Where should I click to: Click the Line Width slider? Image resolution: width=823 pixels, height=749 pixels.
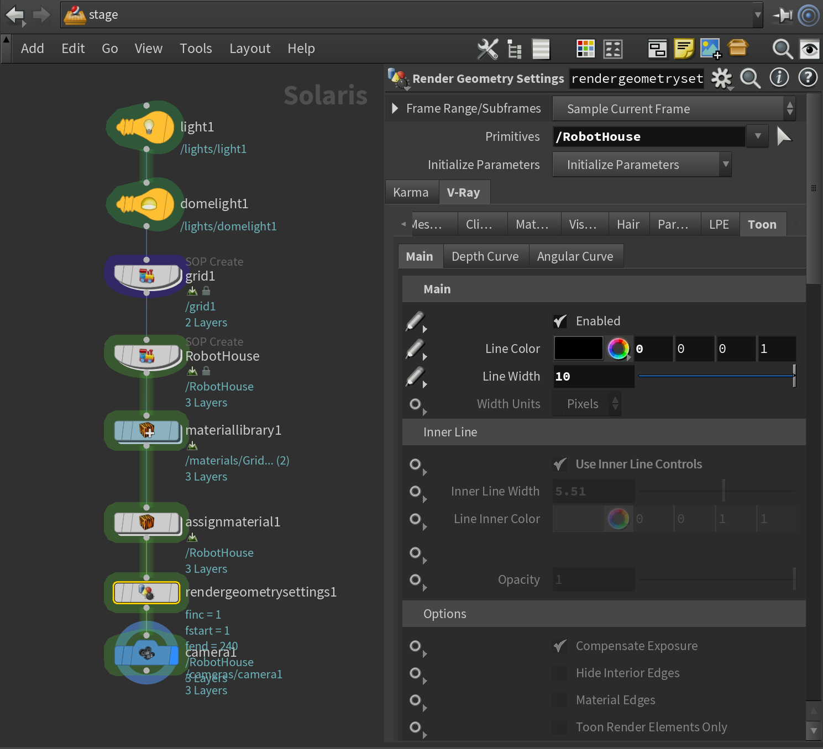pos(717,376)
